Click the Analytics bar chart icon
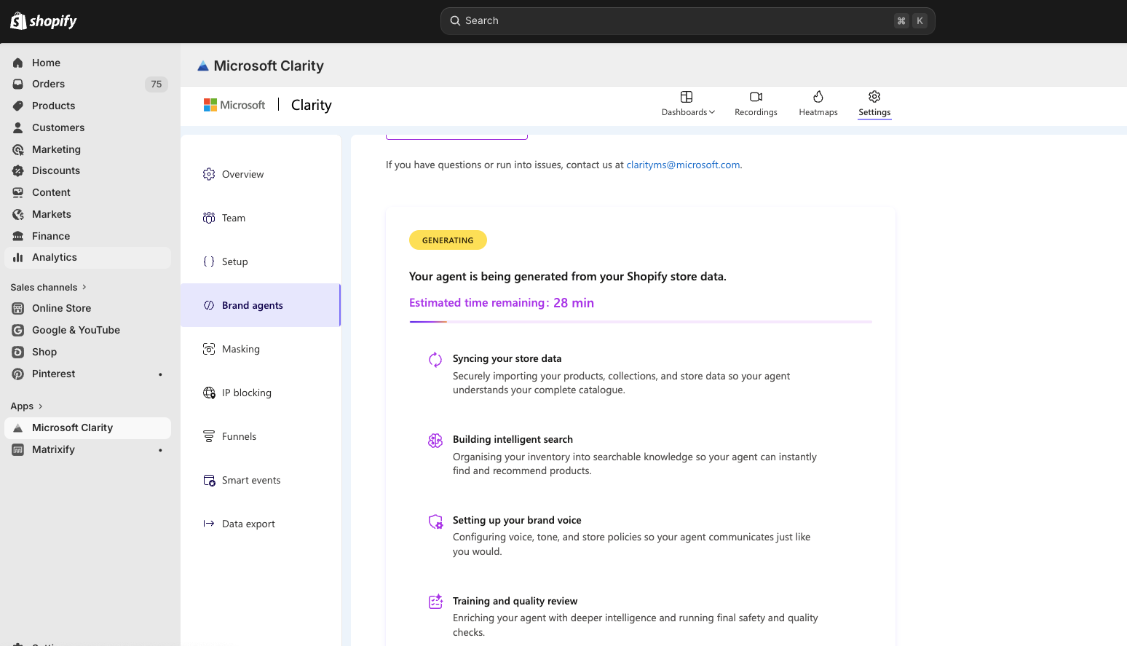This screenshot has height=646, width=1127. click(x=18, y=257)
